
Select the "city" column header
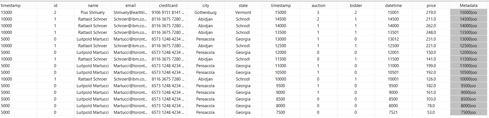[206, 6]
